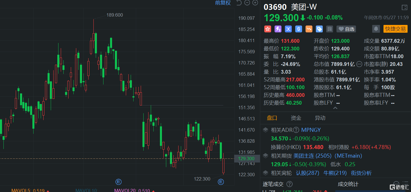Open the 街货分析 link
Image resolution: width=411 pixels, height=192 pixels.
click(361, 173)
